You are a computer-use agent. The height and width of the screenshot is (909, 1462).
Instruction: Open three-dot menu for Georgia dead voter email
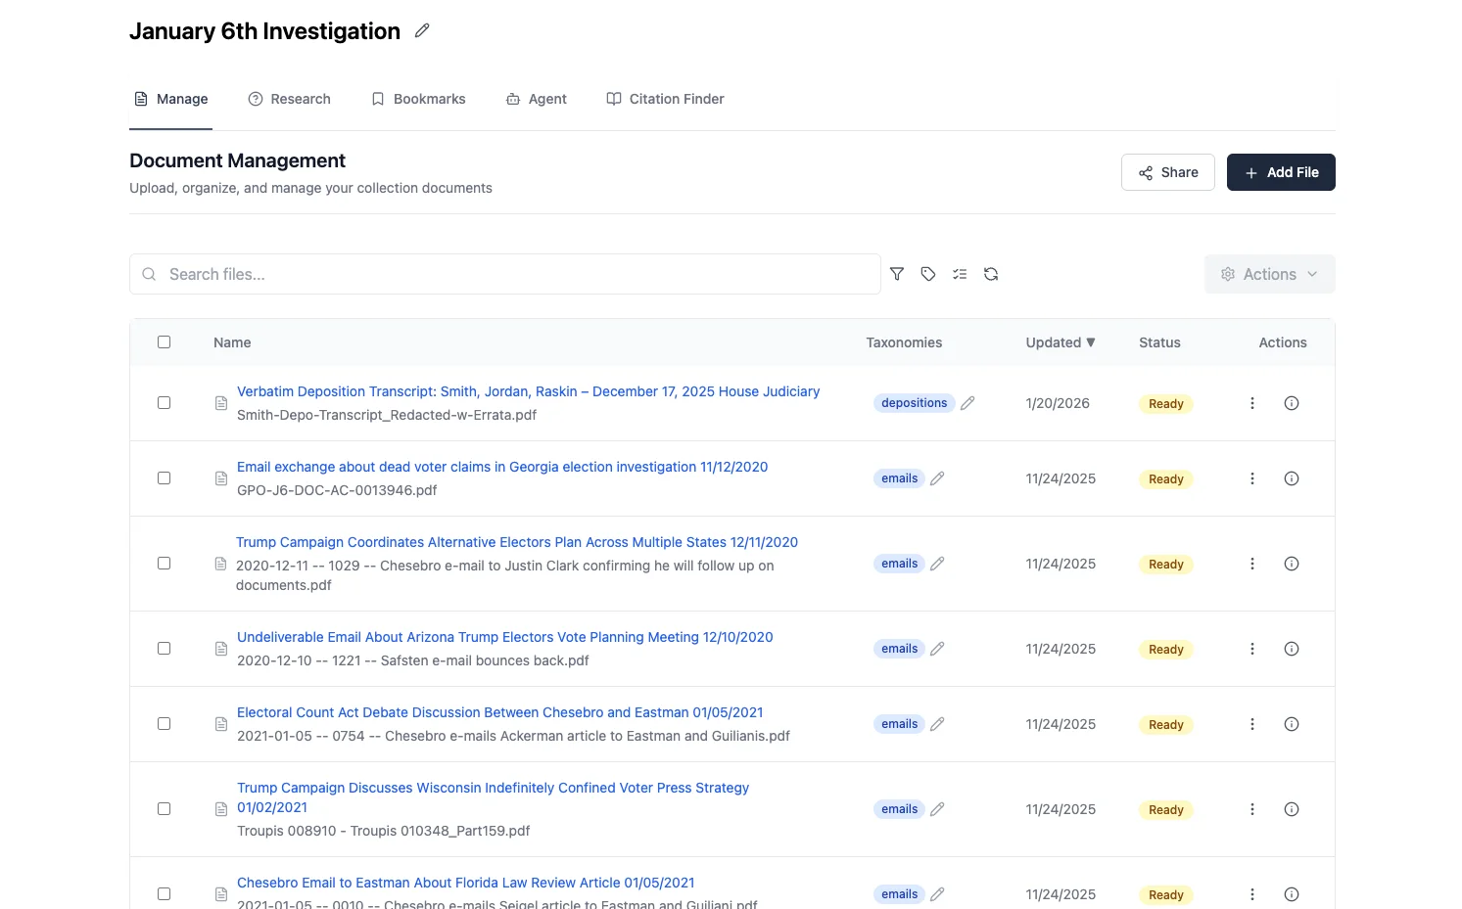(x=1251, y=478)
